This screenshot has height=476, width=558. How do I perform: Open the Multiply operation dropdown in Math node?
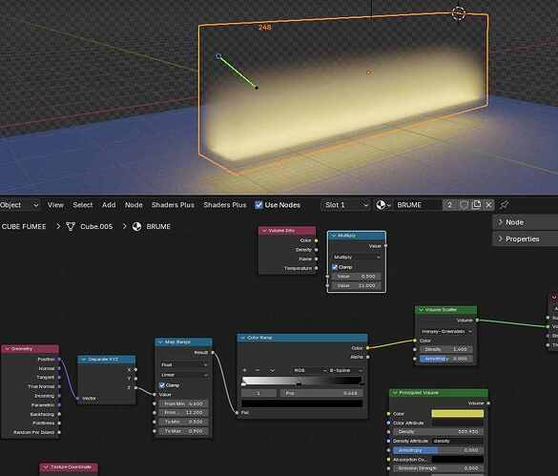(356, 257)
